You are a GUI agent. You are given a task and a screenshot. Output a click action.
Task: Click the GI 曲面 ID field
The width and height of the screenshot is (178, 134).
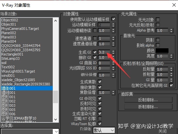(x=104, y=63)
